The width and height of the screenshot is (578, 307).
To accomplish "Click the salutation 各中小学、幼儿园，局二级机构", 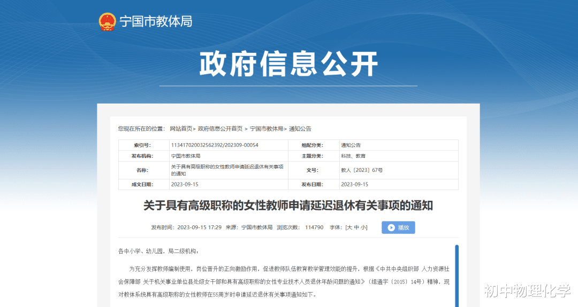I will [158, 251].
